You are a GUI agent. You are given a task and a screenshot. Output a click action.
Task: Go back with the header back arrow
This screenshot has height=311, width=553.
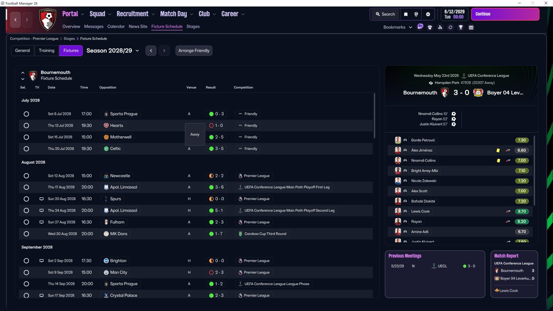click(16, 19)
